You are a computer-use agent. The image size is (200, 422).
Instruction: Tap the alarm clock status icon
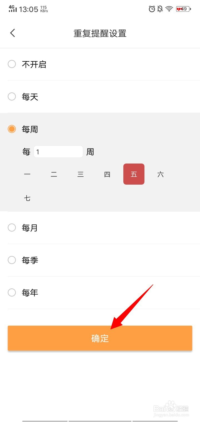click(x=152, y=9)
